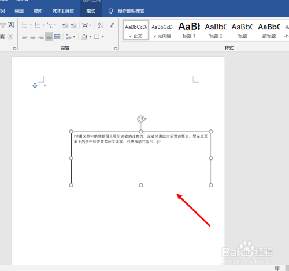Apply bullet list formatting
Image resolution: width=289 pixels, height=271 pixels.
click(x=24, y=25)
